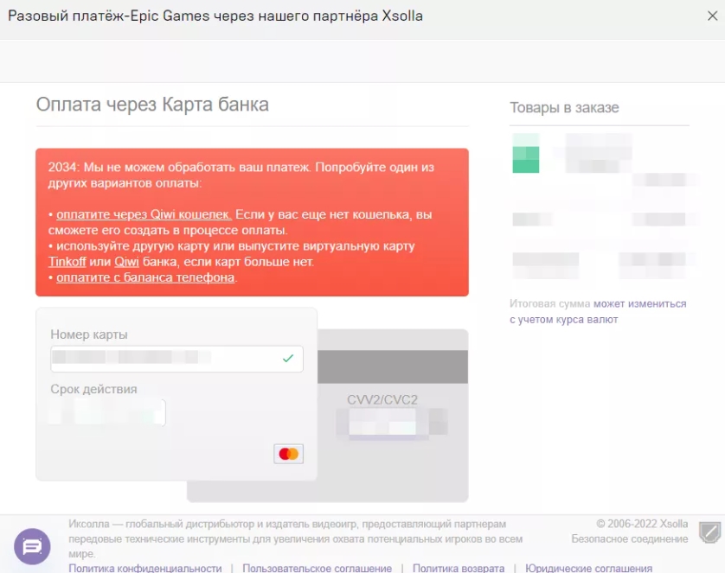Open 'Пользовательское соглашение' footer link
This screenshot has height=573, width=725.
coord(317,568)
